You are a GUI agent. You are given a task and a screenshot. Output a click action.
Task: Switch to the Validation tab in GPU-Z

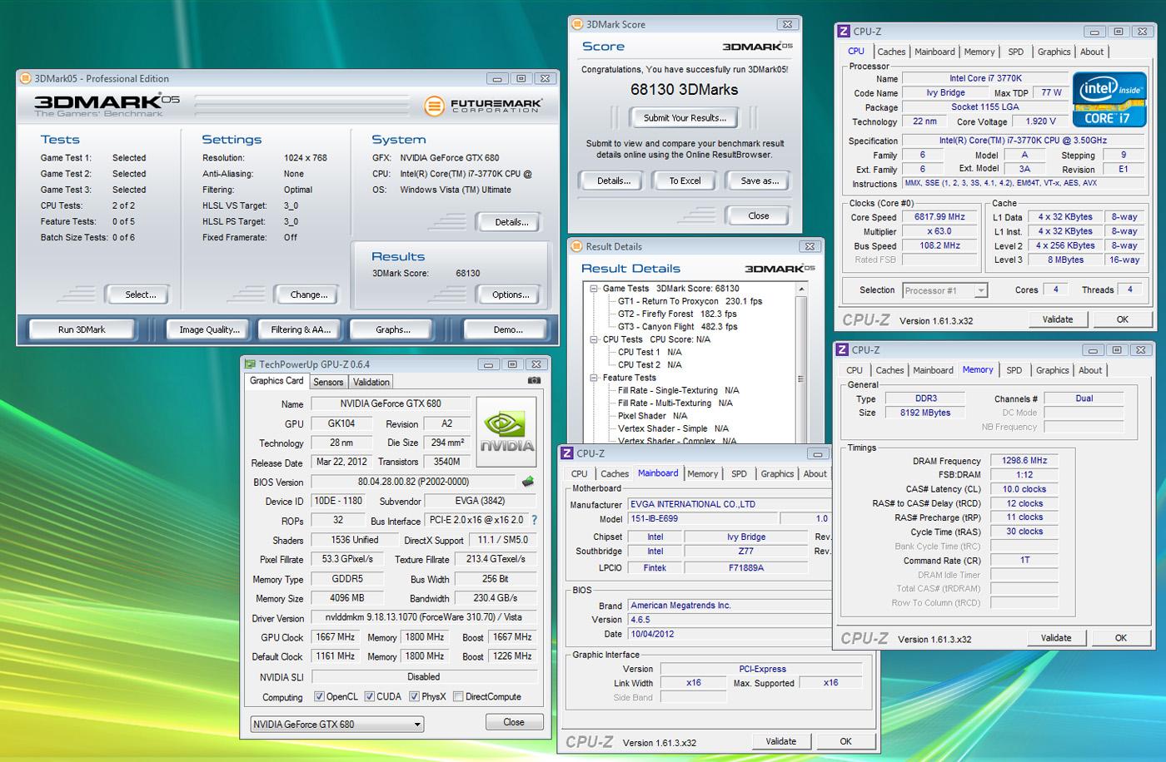click(371, 382)
